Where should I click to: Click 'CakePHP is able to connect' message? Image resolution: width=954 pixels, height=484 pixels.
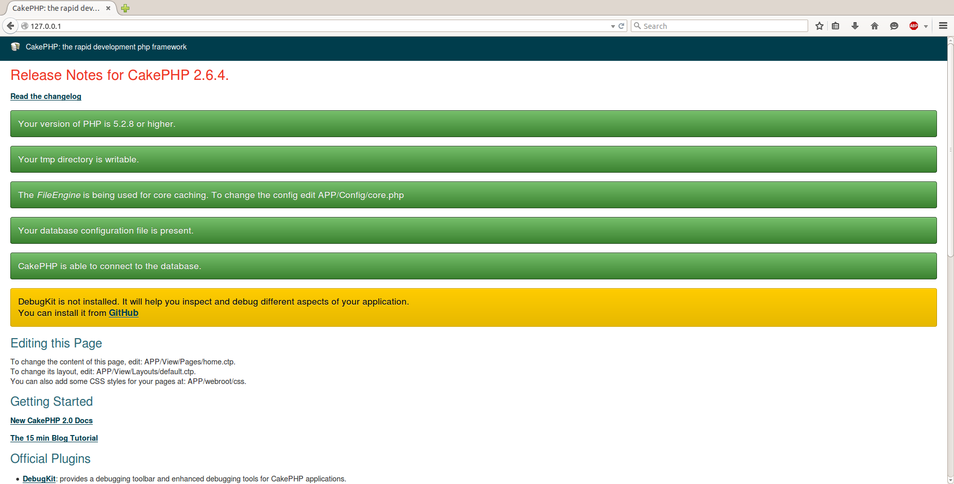click(473, 266)
